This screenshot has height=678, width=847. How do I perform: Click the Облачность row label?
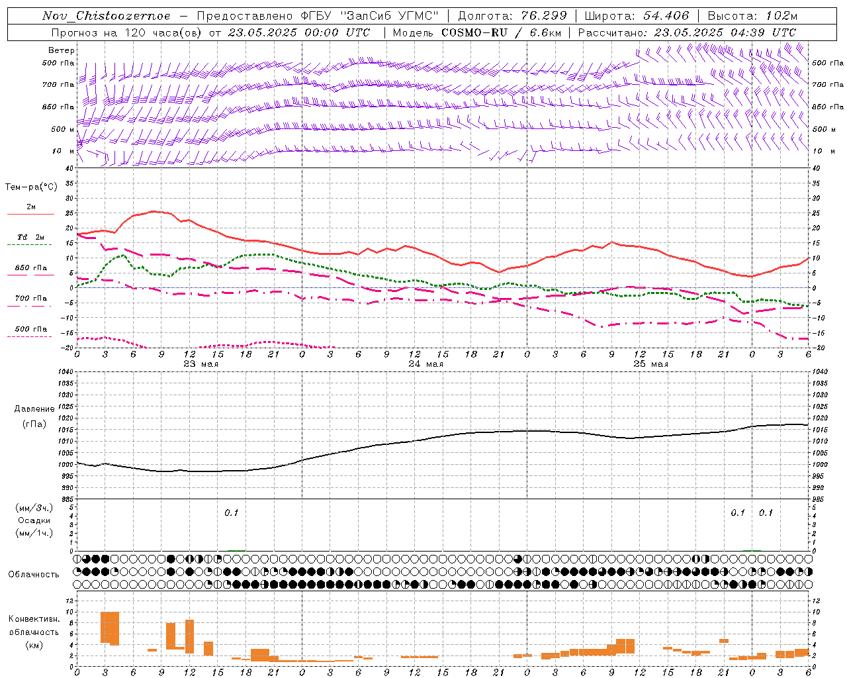coord(34,574)
